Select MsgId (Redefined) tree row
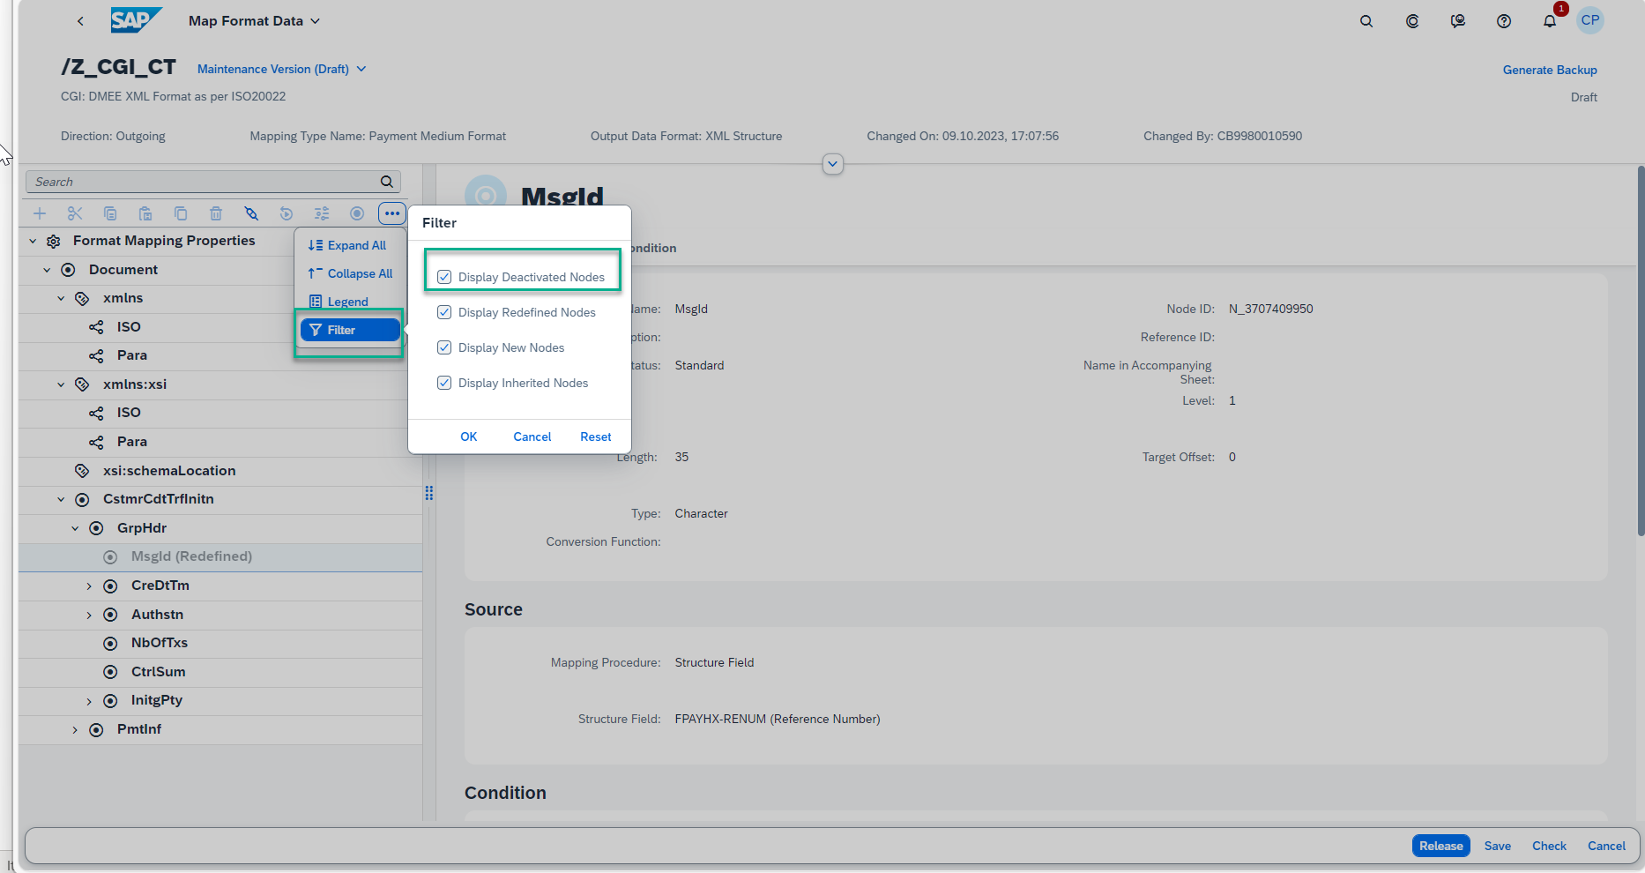 tap(220, 556)
